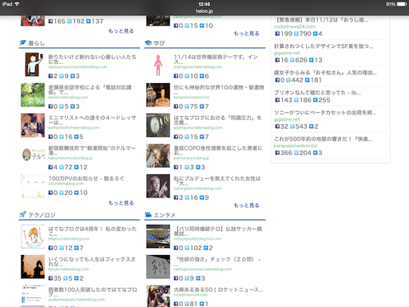Tap the battery icon in the status bar

click(402, 4)
